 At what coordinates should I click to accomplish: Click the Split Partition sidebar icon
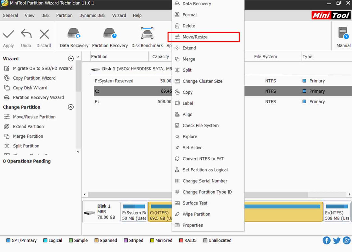[x=7, y=146]
